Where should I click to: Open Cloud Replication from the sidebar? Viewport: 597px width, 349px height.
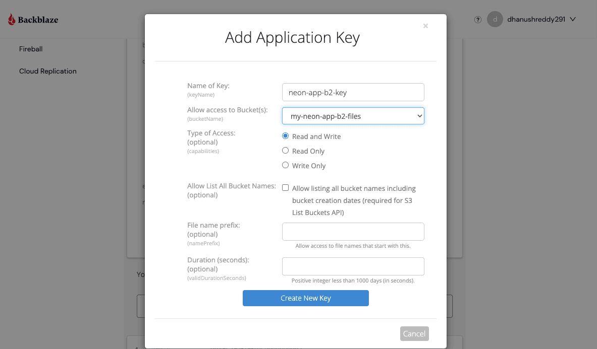tap(47, 71)
